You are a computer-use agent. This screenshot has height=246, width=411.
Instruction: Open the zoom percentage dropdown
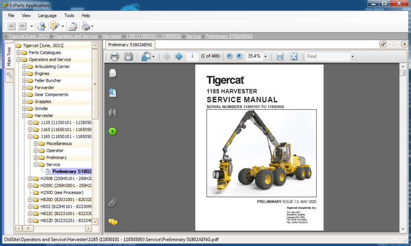[265, 57]
